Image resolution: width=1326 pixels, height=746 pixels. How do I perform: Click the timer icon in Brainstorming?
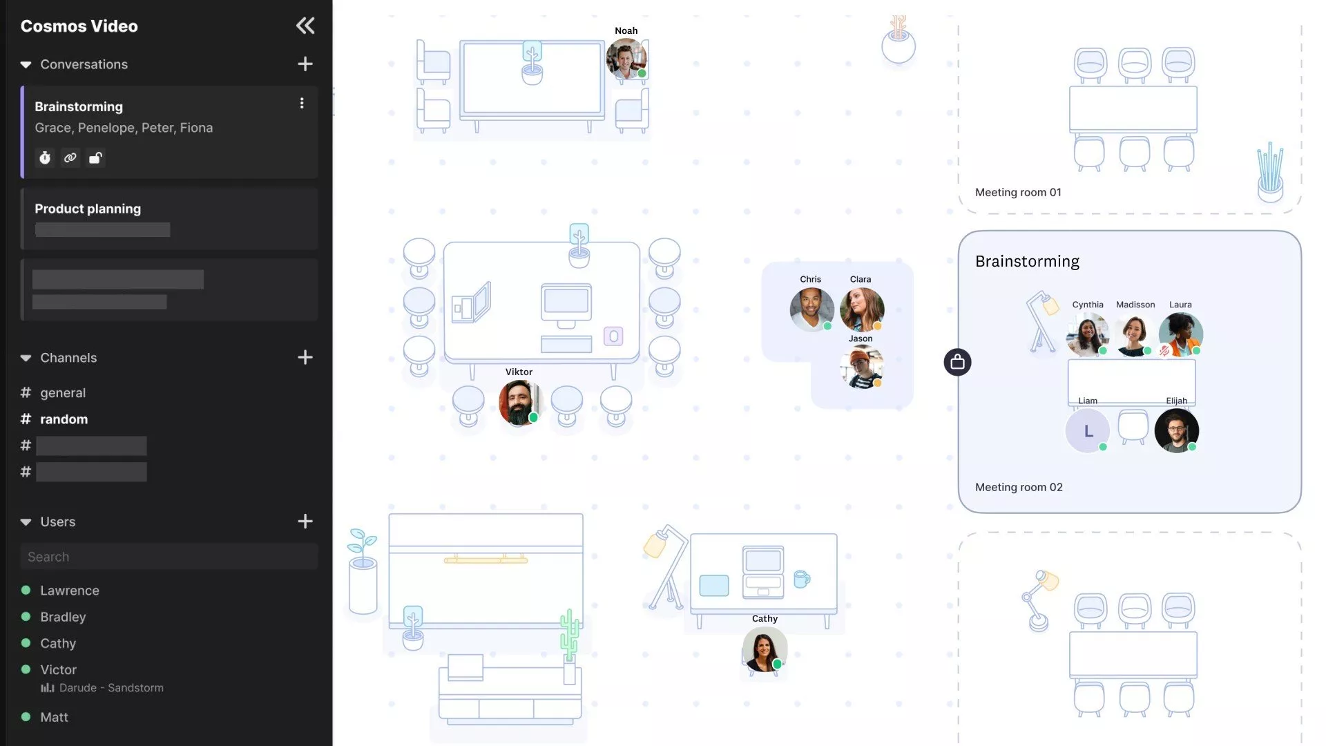[45, 158]
